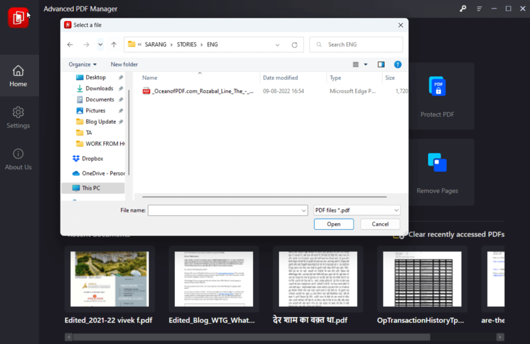Open the Hindi-titled recent PDF thumbnail
This screenshot has width=530, height=344.
tap(318, 279)
